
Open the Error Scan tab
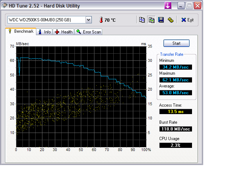coord(89,32)
